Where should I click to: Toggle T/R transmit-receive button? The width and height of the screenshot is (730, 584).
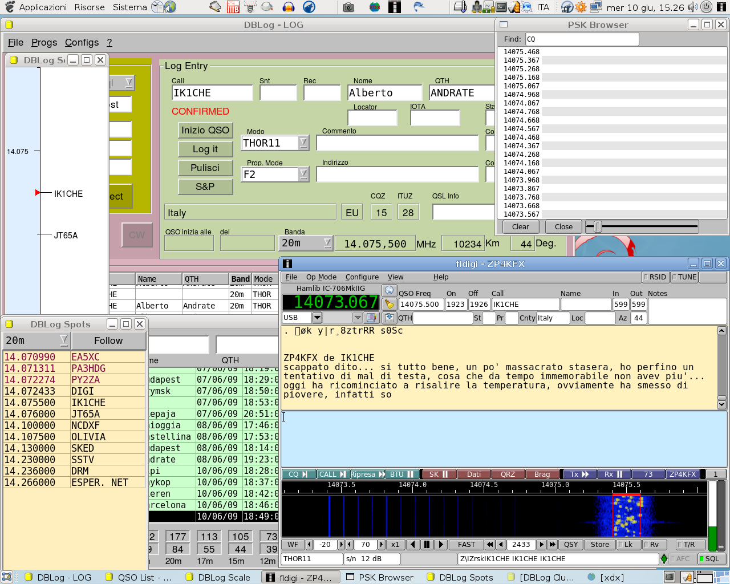[x=690, y=545]
